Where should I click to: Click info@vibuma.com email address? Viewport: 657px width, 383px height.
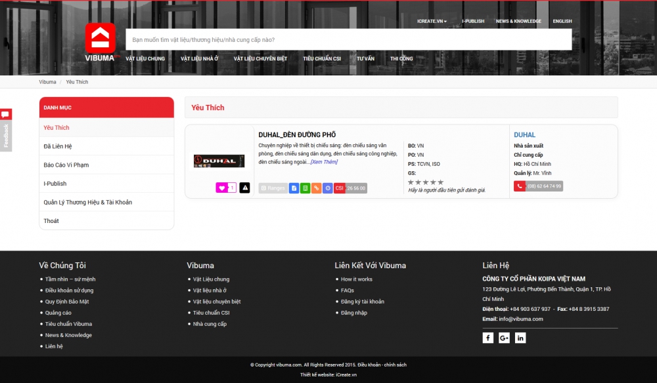pos(521,319)
